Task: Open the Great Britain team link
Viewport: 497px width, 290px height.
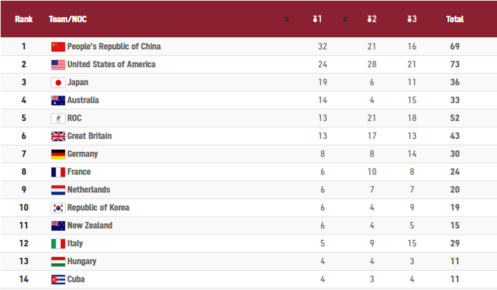Action: (x=89, y=136)
